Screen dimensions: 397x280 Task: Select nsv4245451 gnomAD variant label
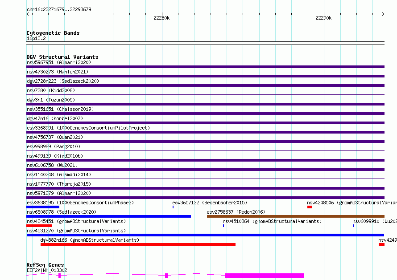click(76, 221)
